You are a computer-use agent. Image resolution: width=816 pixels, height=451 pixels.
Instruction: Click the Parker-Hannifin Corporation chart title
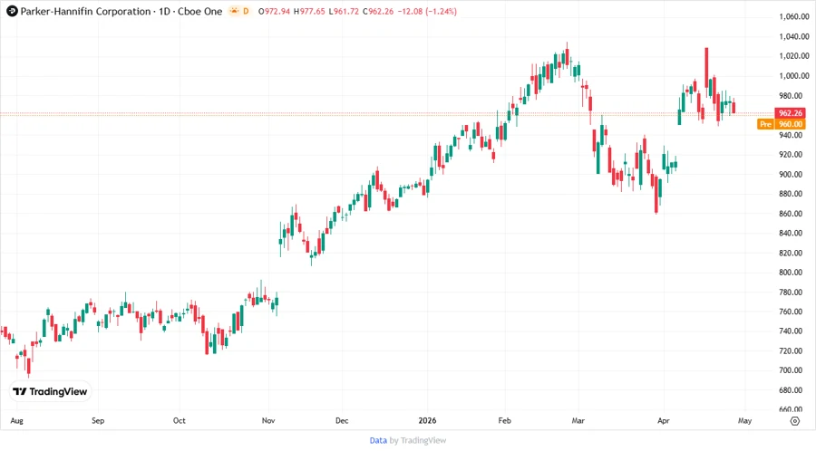coord(85,11)
